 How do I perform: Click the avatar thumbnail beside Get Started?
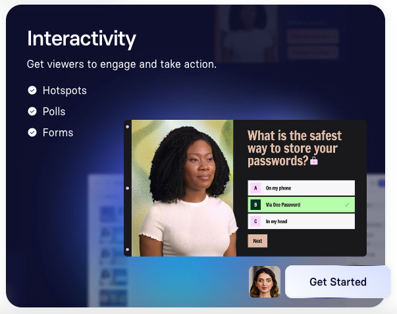click(265, 282)
